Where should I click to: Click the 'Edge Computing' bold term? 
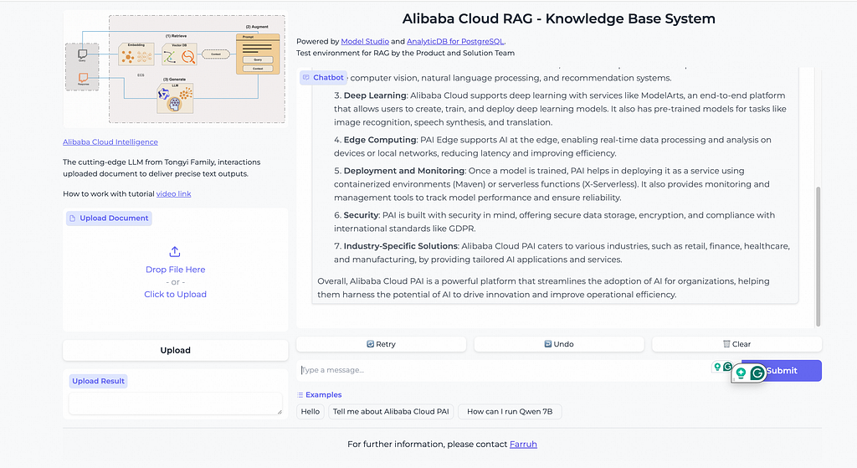[x=380, y=140]
